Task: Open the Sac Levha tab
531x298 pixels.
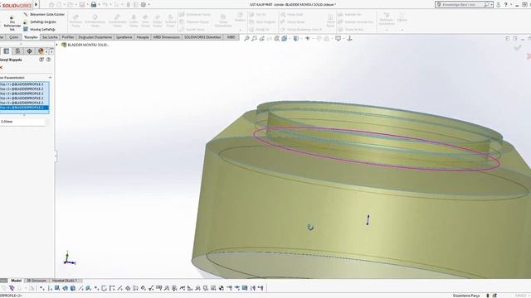Action: click(x=50, y=37)
